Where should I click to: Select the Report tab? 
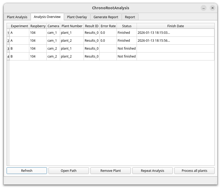click(x=130, y=17)
